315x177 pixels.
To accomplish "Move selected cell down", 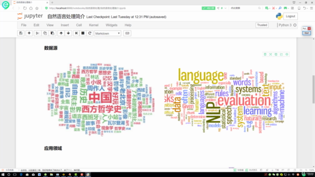I will click(x=68, y=33).
